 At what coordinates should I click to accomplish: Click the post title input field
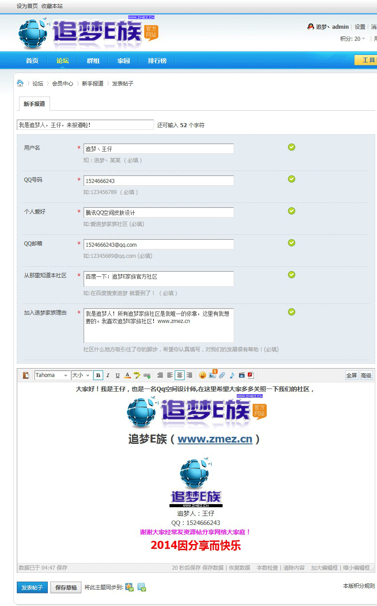click(85, 125)
